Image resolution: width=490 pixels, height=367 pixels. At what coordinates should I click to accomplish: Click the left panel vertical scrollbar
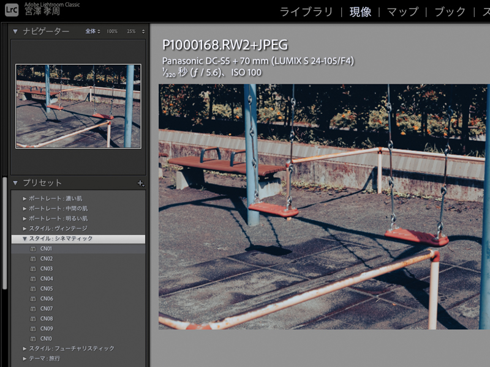pos(4,234)
